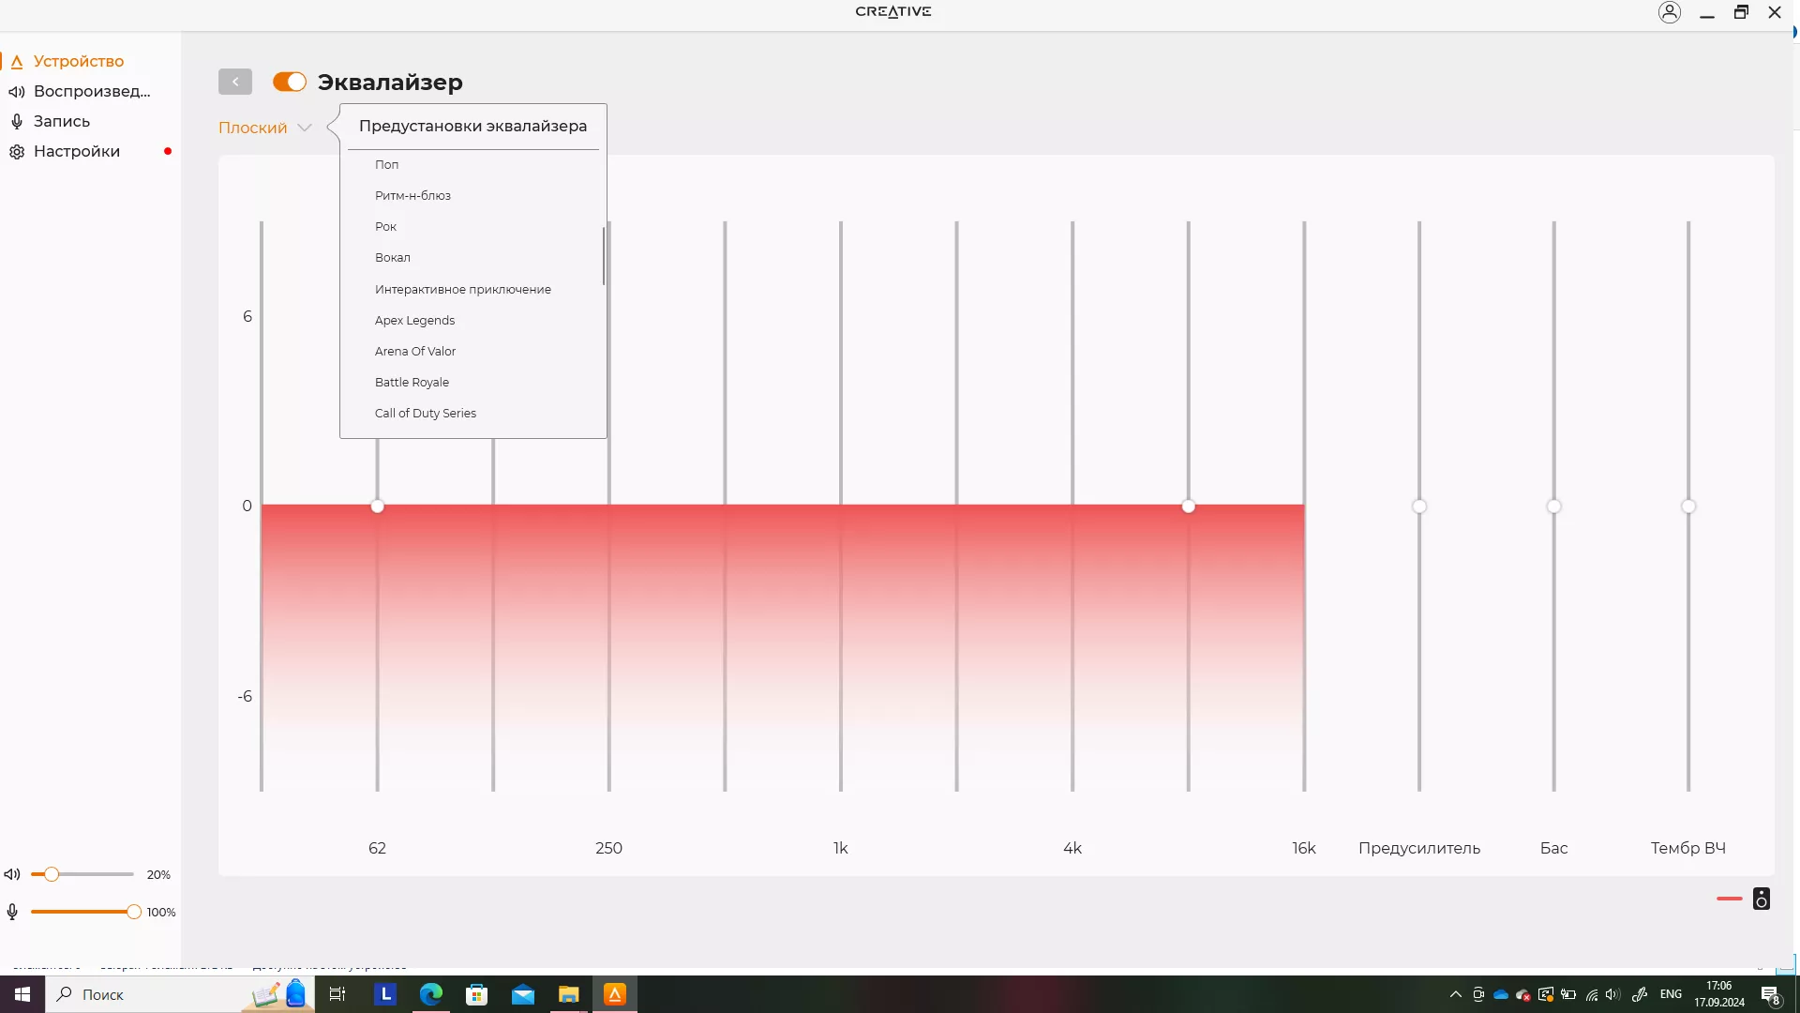Screen dimensions: 1800x1013
Task: Click the red line indicator beside the speaker icon
Action: coord(1729,899)
